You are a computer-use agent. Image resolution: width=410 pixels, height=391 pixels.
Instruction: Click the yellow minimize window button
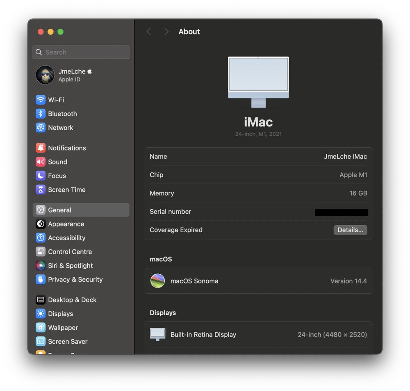pyautogui.click(x=50, y=32)
